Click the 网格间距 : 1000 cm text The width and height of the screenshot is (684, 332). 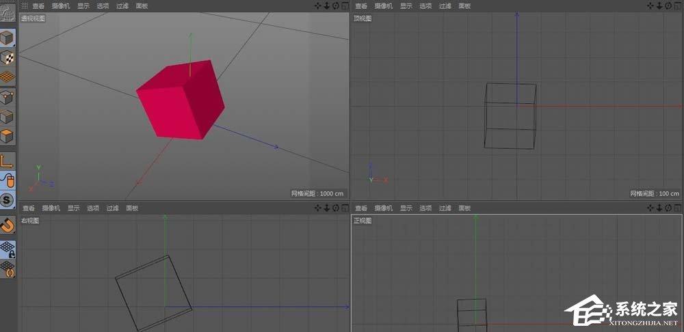click(317, 193)
